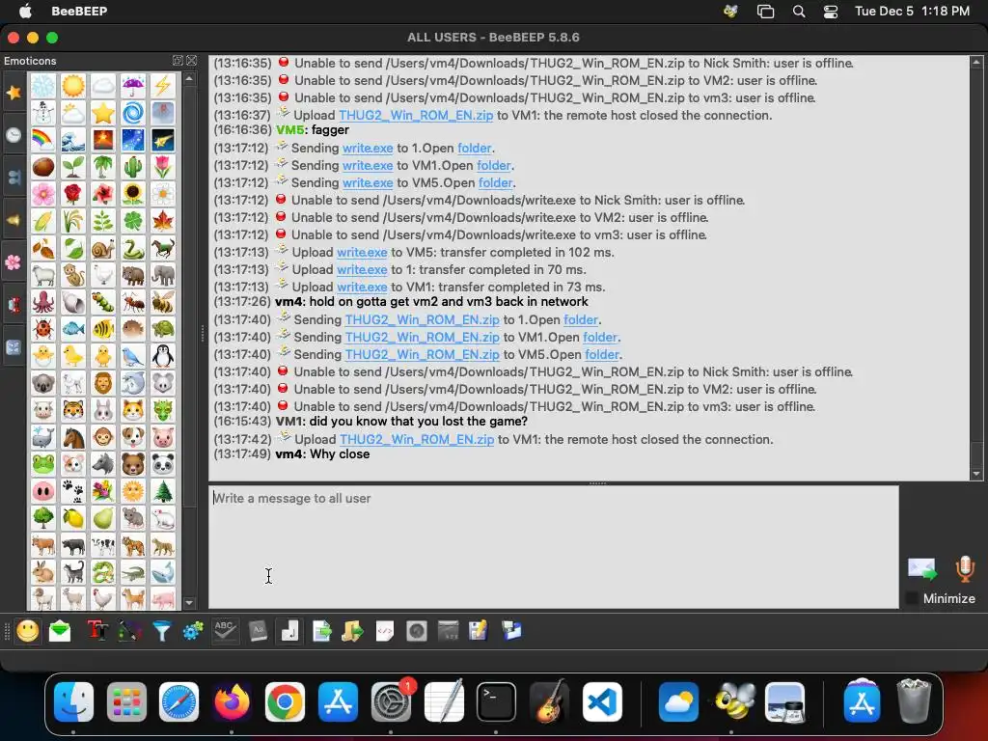Toggle the word completer dictionary icon
Image resolution: width=988 pixels, height=741 pixels.
click(x=258, y=631)
